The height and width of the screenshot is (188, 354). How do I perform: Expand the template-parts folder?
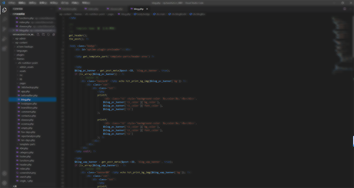click(x=27, y=144)
